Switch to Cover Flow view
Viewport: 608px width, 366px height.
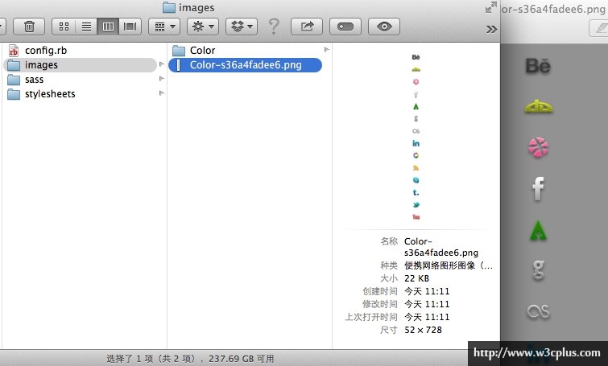coord(130,27)
